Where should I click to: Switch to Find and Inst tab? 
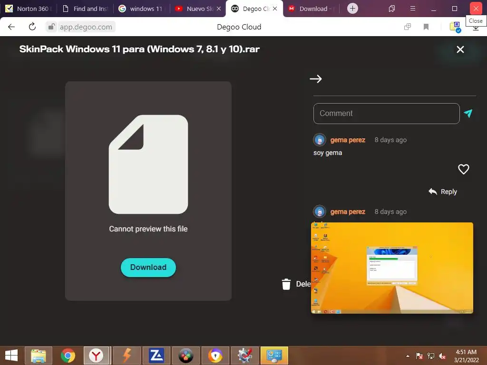pyautogui.click(x=85, y=9)
